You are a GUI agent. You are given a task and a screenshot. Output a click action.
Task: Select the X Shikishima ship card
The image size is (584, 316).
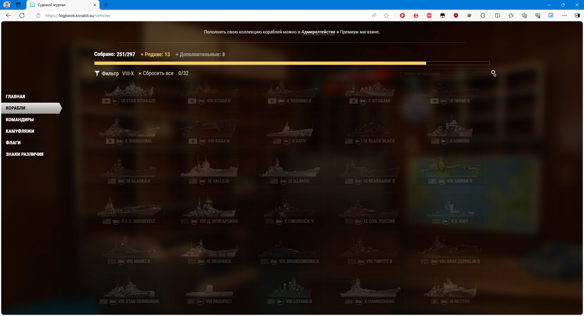[129, 129]
